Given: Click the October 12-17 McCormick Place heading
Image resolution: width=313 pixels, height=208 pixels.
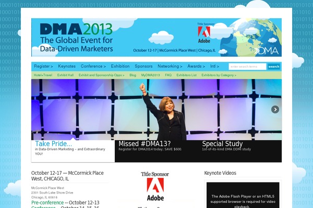Looking at the screenshot, I should [67, 176].
